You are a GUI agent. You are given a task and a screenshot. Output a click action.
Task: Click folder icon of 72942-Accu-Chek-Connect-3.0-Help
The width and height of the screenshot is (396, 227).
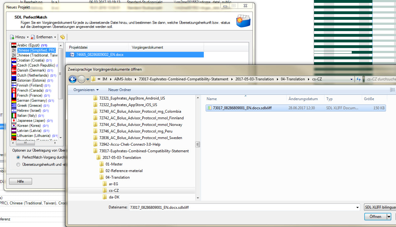(x=95, y=144)
